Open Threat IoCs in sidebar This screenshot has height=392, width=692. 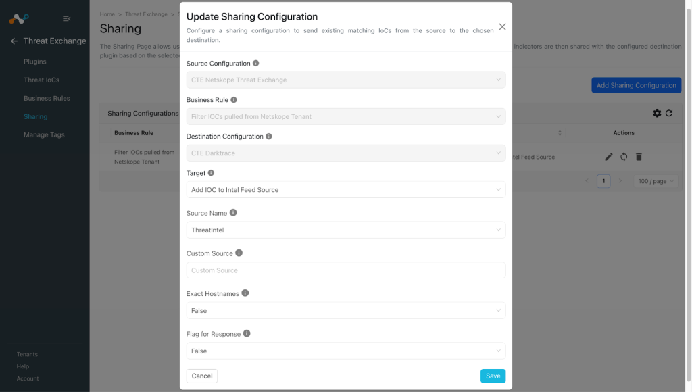(41, 80)
